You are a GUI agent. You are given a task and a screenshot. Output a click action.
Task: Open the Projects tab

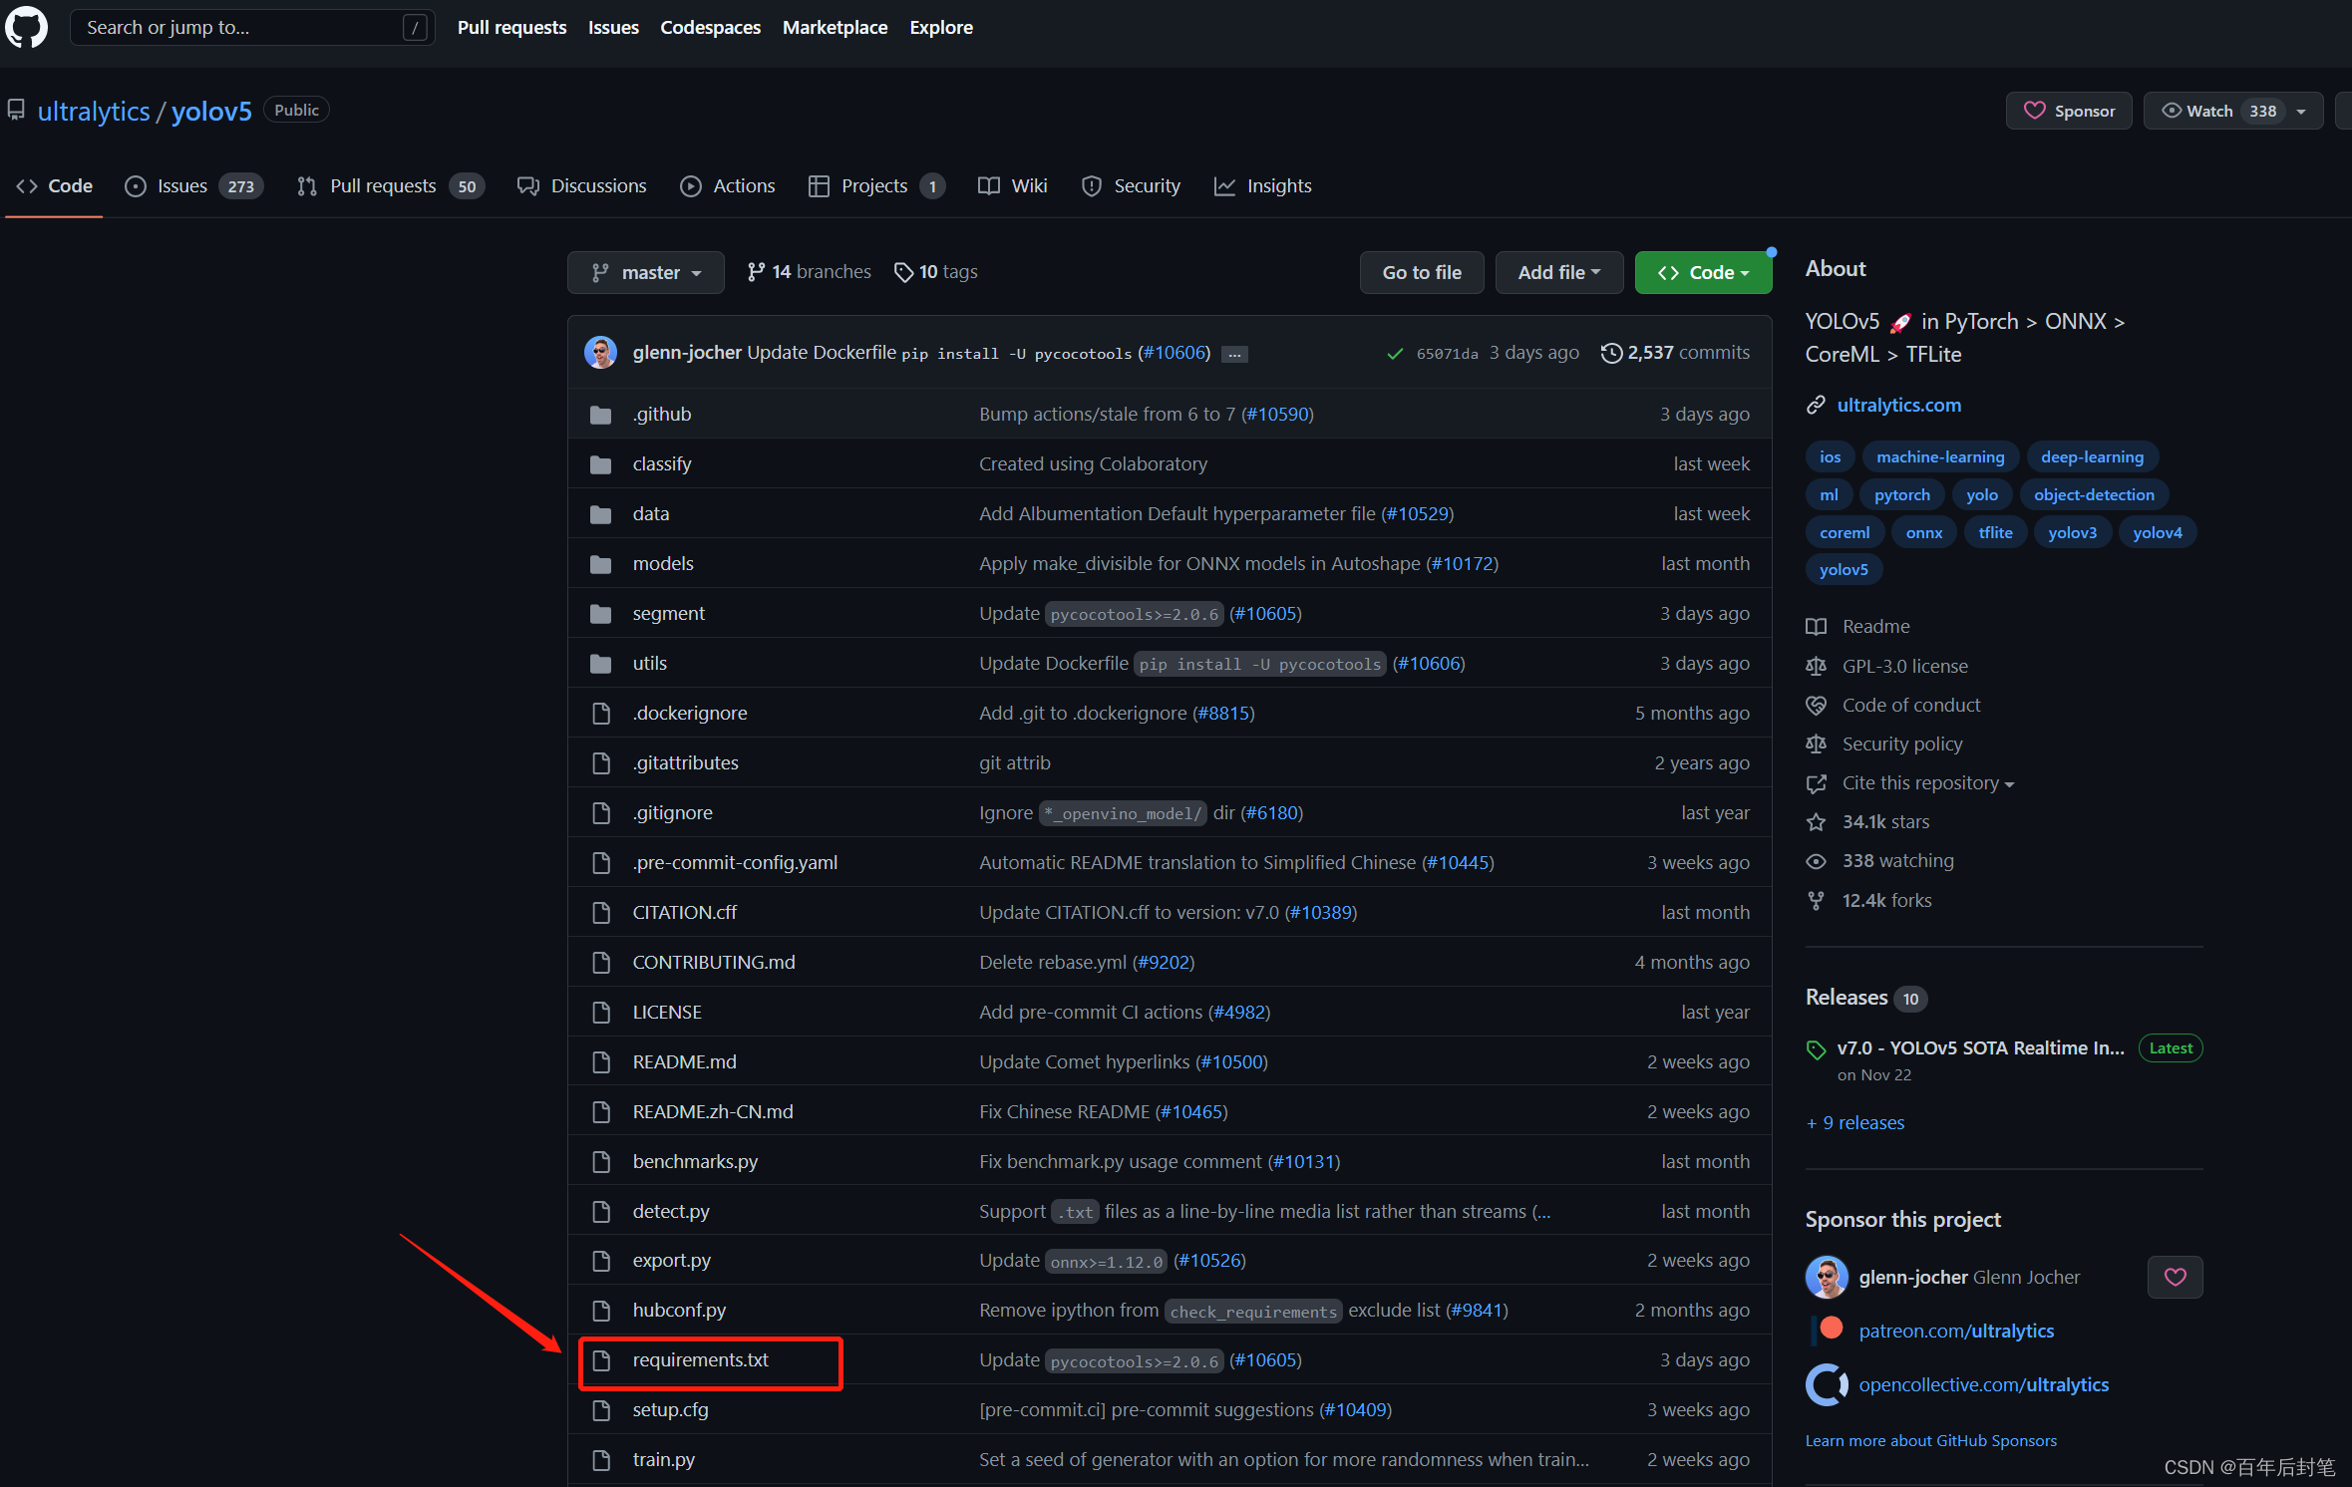(x=875, y=186)
